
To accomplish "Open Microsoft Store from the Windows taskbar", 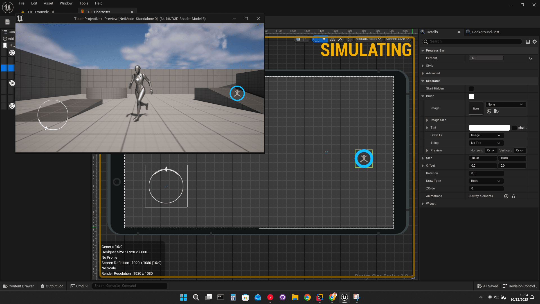I will (x=245, y=297).
